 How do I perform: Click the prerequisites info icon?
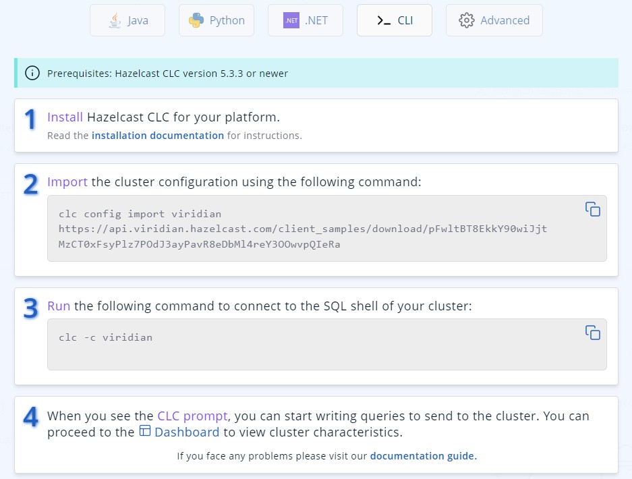[x=32, y=73]
